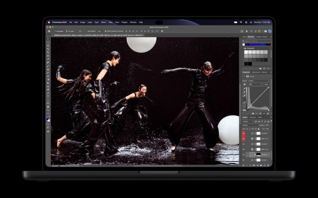
Task: Delete adjustment via Properties trash icon
Action: [268, 114]
